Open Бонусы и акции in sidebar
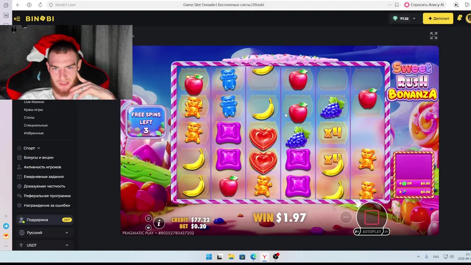 pos(39,158)
